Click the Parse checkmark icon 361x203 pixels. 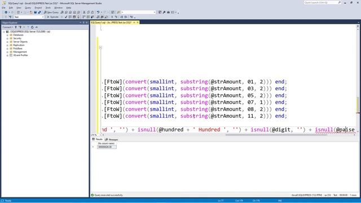tap(66, 17)
